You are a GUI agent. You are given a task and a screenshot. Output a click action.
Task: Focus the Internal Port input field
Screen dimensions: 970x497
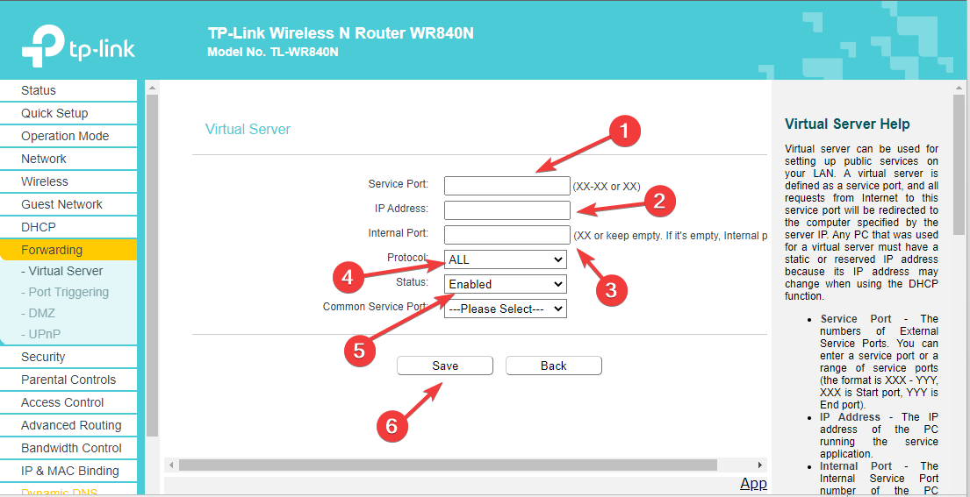tap(507, 235)
